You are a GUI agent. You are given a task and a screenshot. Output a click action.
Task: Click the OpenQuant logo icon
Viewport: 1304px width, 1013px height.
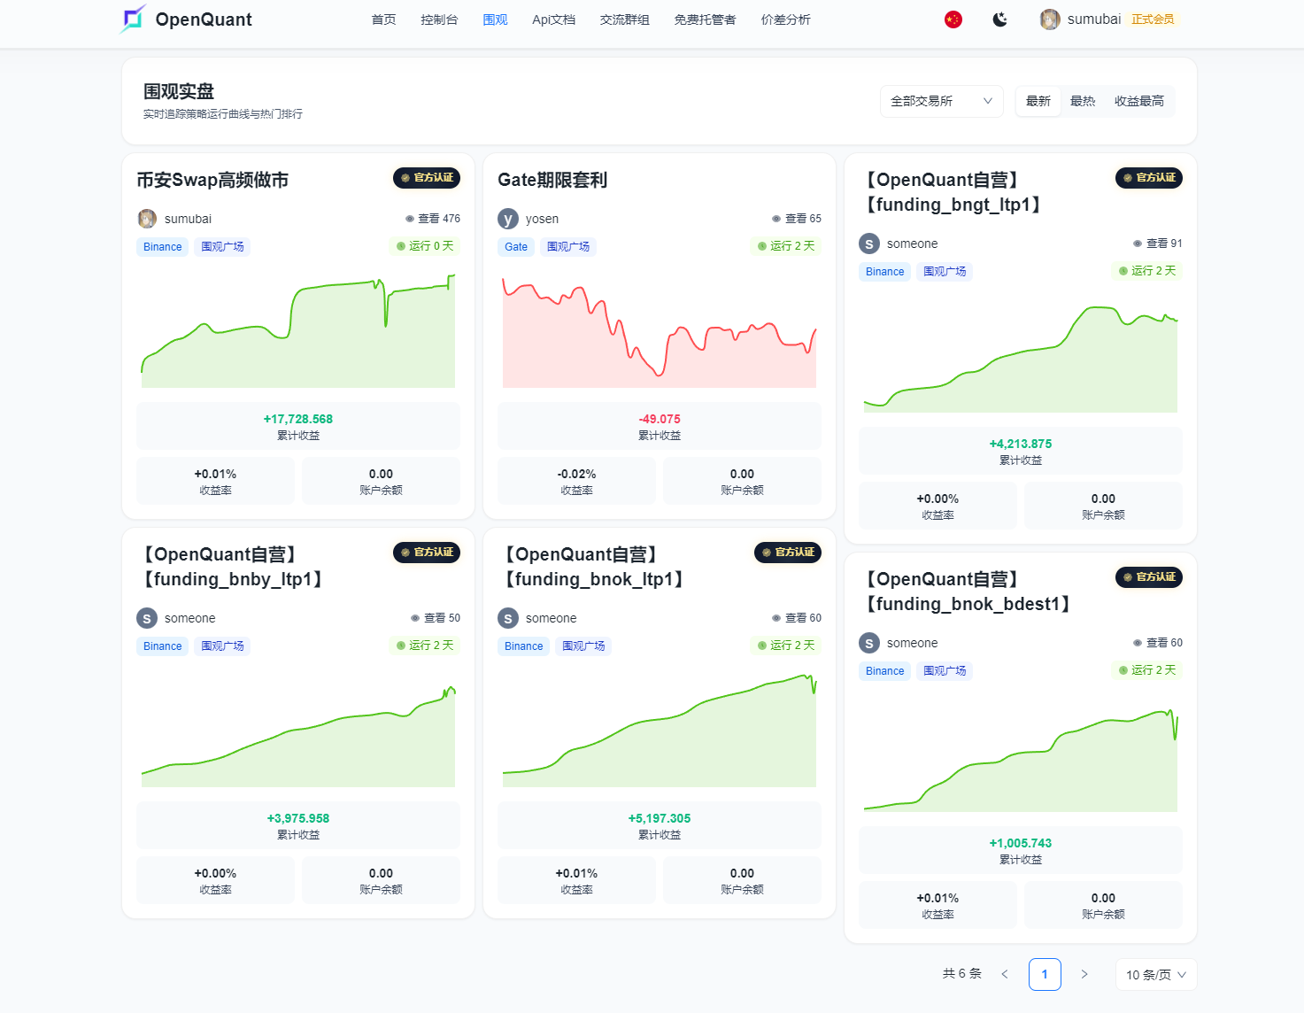[x=133, y=19]
